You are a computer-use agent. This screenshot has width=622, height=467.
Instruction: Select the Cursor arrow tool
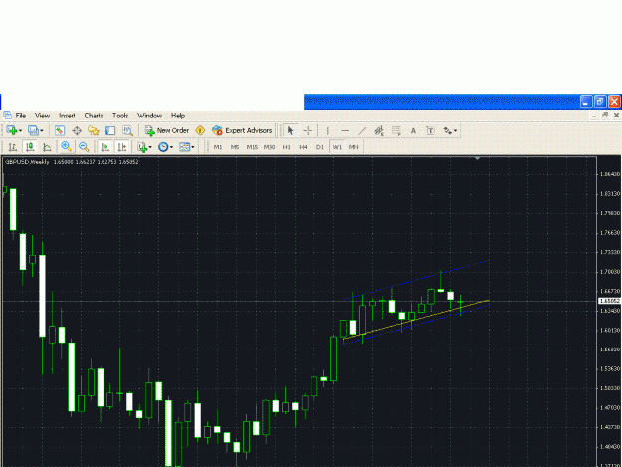pyautogui.click(x=290, y=130)
